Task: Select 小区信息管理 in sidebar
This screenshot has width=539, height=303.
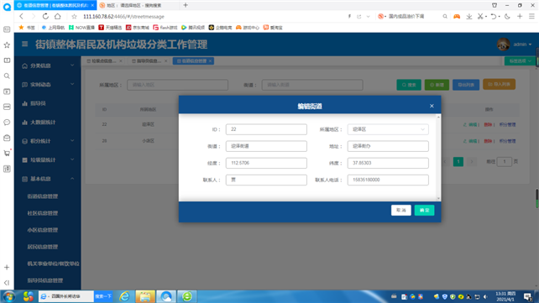Action: tap(43, 230)
